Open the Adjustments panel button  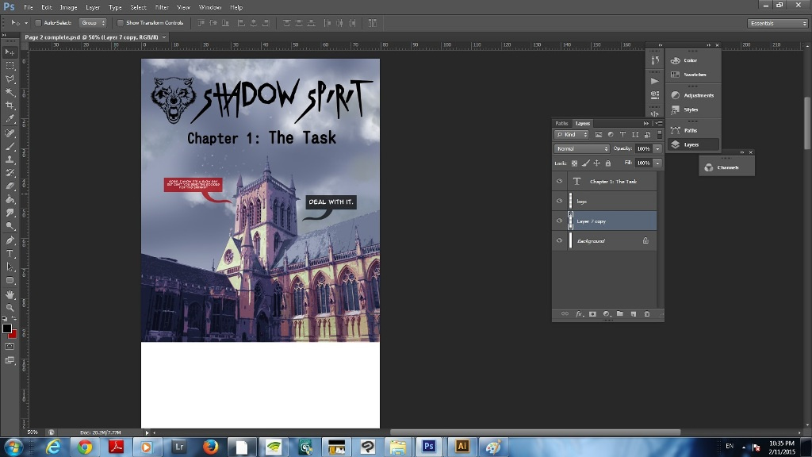click(691, 95)
